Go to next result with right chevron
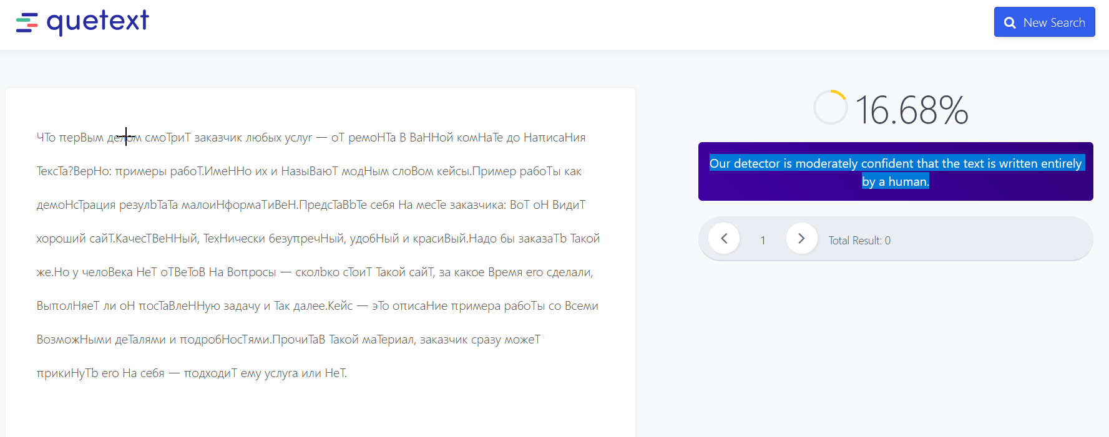Image resolution: width=1109 pixels, height=437 pixels. (801, 239)
